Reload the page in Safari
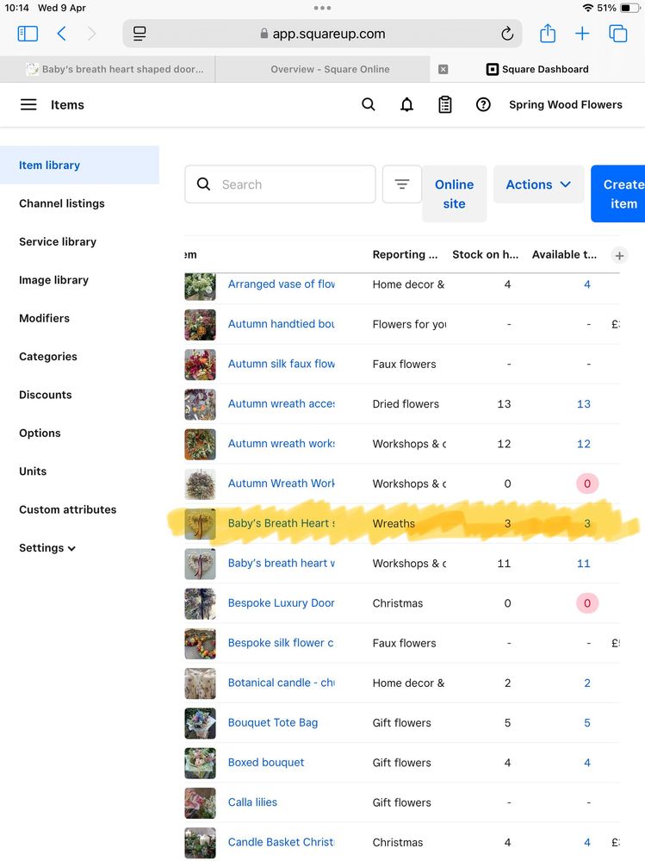The image size is (645, 861). (507, 34)
